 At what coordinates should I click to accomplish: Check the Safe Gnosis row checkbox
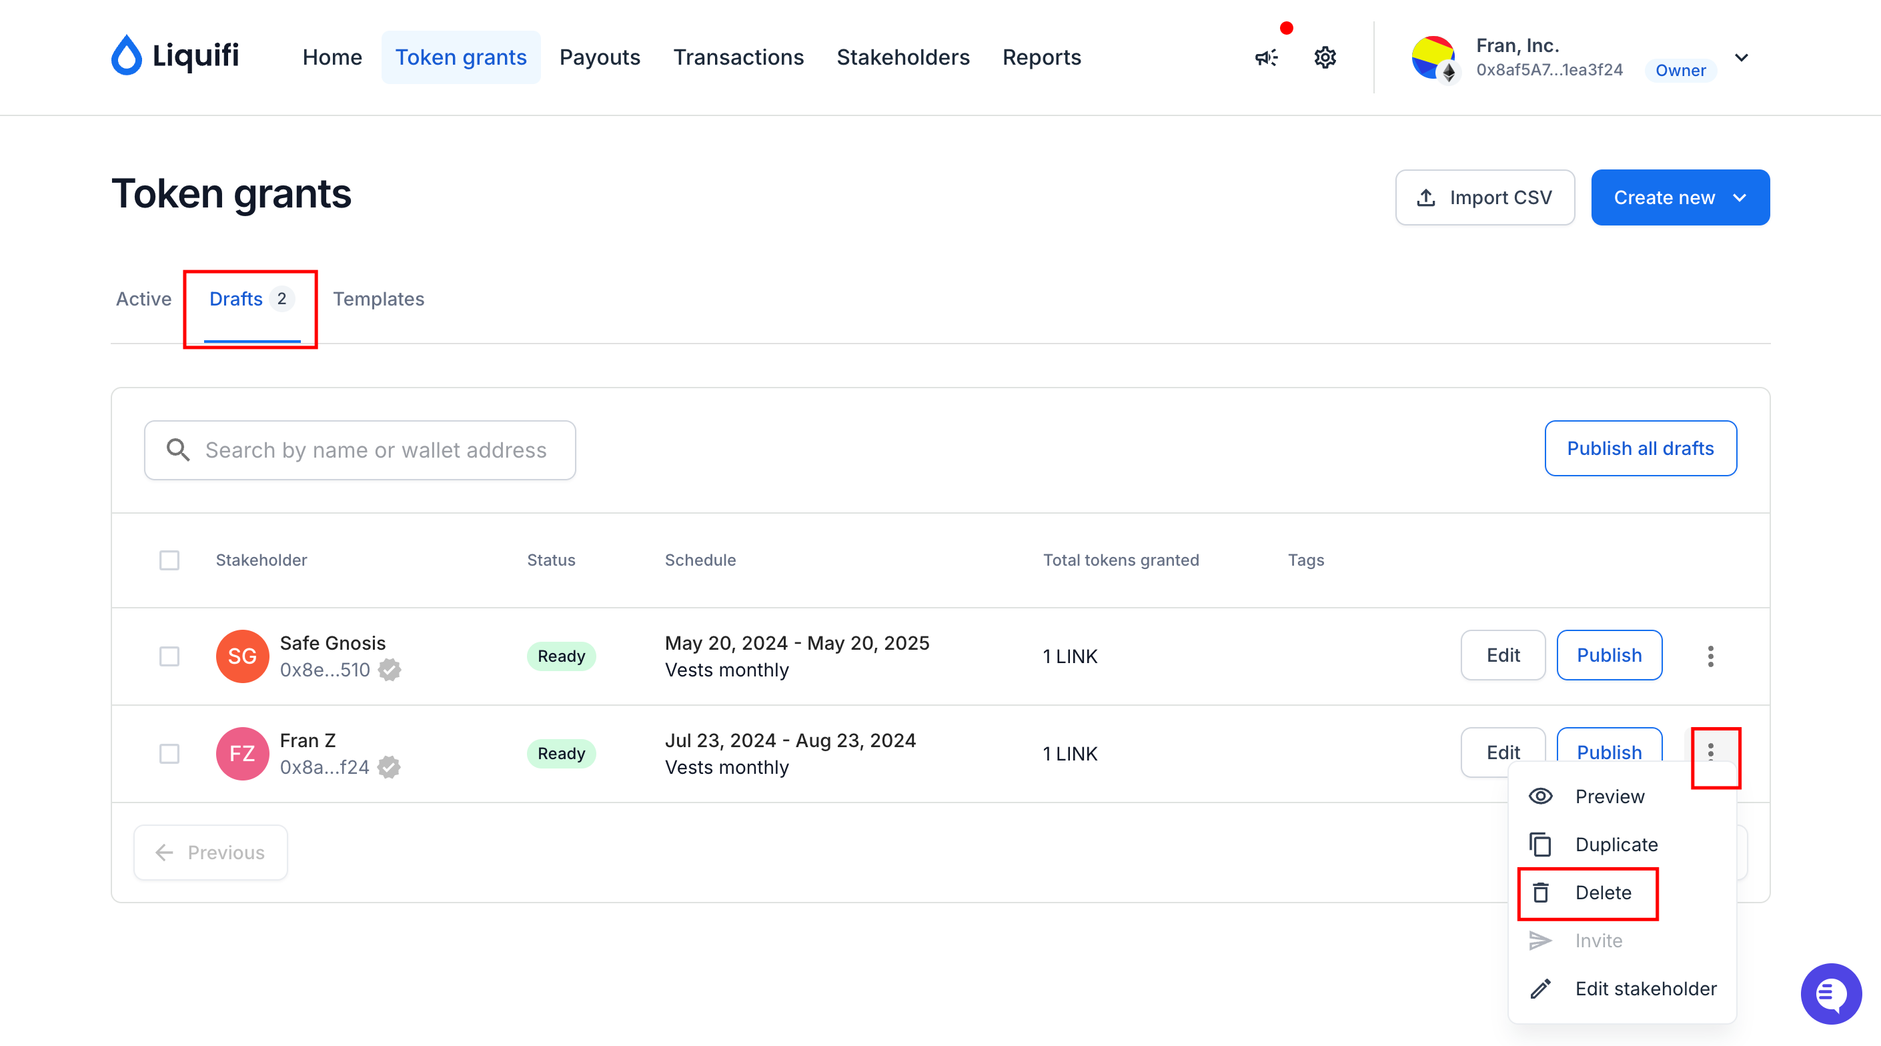[x=169, y=656]
